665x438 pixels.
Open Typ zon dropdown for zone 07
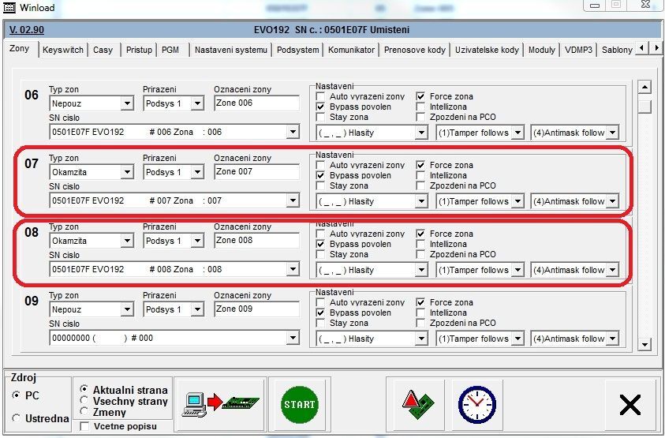coord(127,172)
